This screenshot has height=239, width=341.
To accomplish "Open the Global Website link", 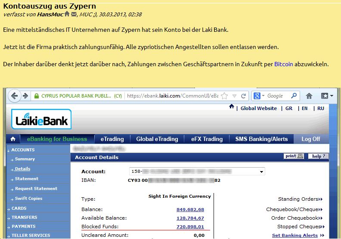I will tap(259, 108).
